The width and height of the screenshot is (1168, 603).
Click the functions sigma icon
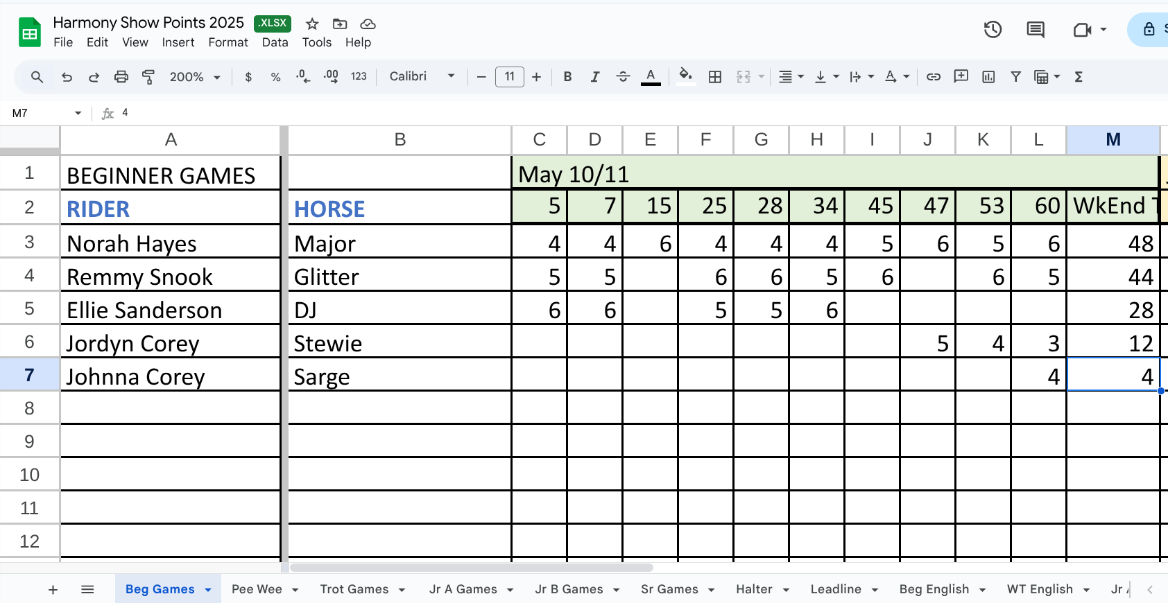[x=1079, y=77]
